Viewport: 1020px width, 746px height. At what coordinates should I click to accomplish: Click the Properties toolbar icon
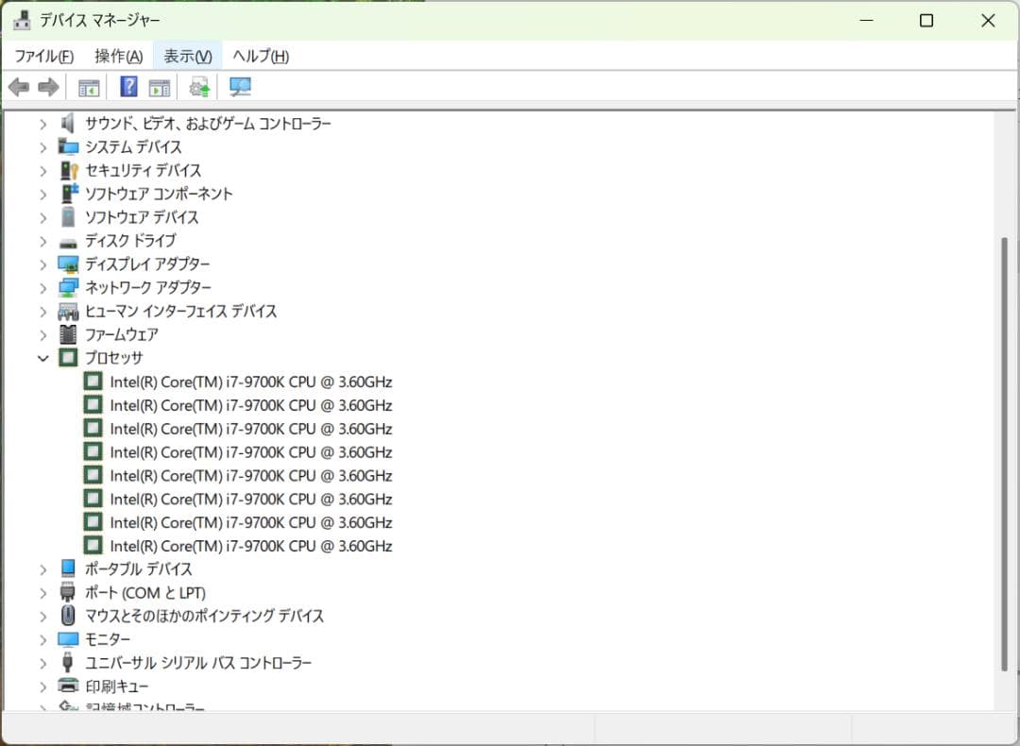160,86
